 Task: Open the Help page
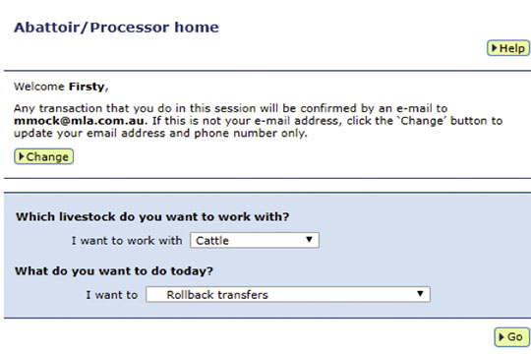[508, 48]
